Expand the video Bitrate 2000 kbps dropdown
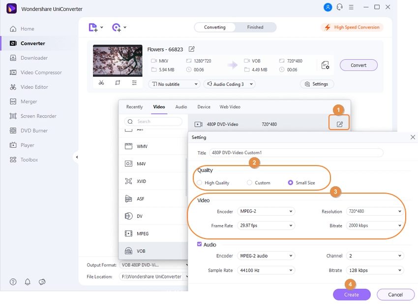Viewport: 418px width, 304px height. (x=375, y=226)
